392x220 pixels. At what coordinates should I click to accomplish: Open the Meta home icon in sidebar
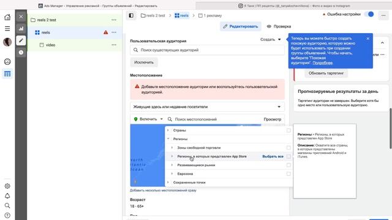(x=7, y=17)
